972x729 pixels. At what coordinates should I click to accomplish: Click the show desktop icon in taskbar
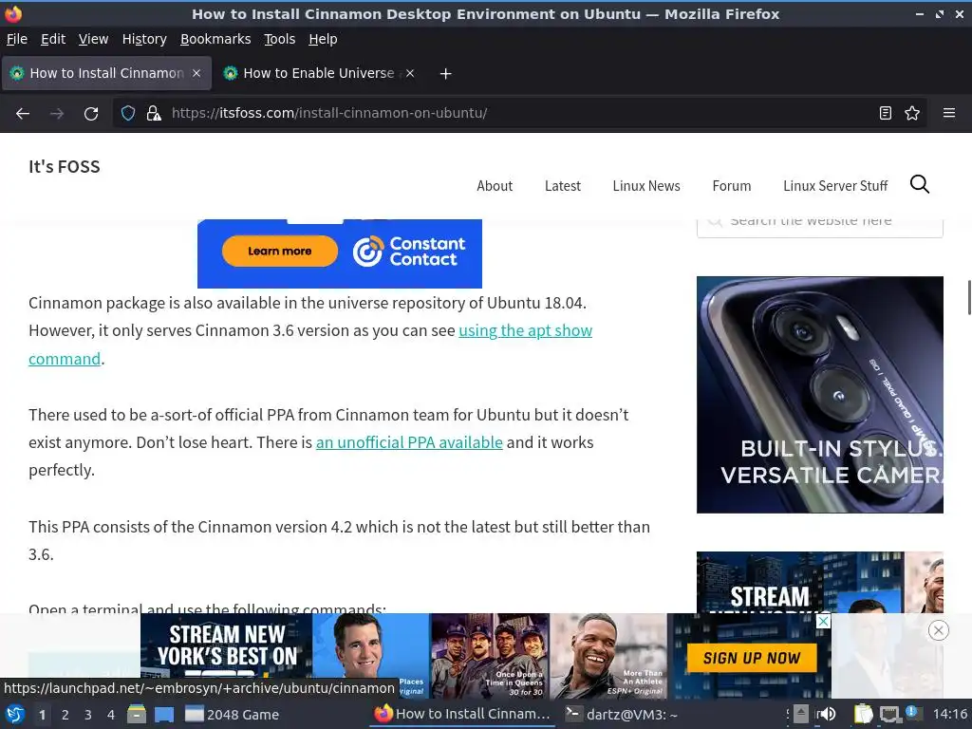pos(164,714)
